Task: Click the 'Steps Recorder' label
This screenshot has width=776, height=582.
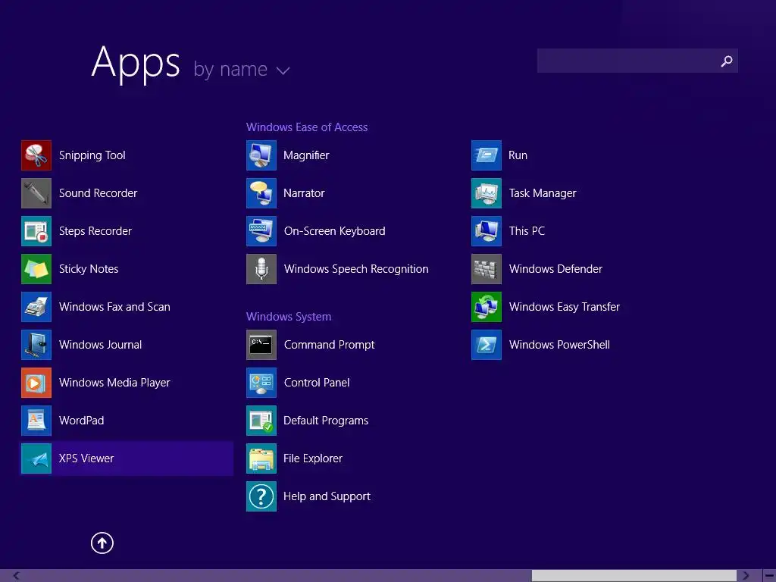Action: point(95,231)
